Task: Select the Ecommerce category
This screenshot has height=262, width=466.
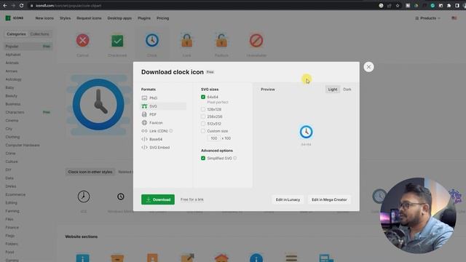Action: tap(15, 194)
